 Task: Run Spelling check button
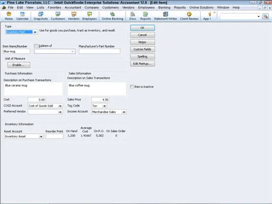click(x=142, y=57)
